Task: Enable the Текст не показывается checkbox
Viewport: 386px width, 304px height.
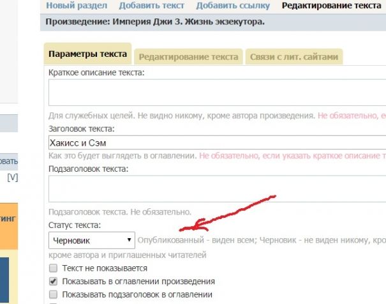Action: [54, 268]
